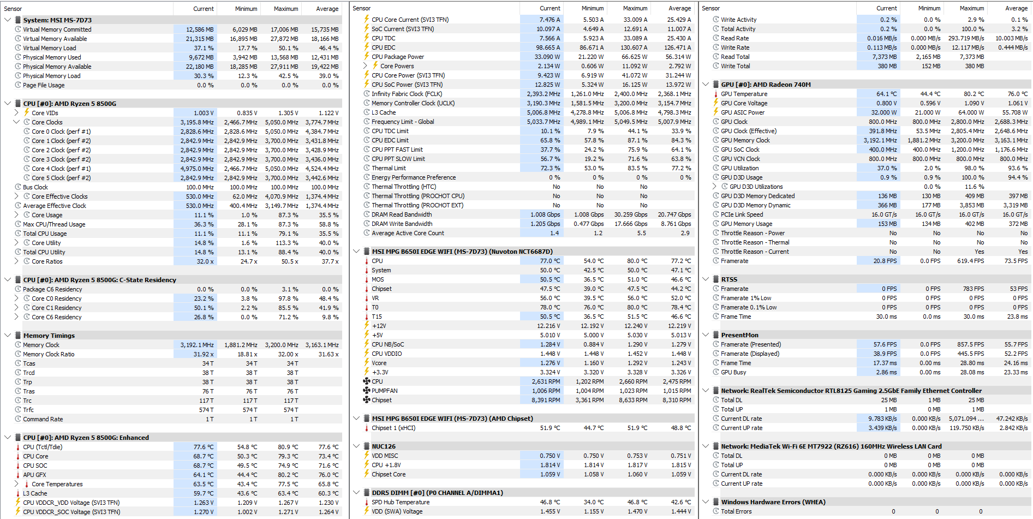This screenshot has width=1033, height=519.
Task: Collapse the Memory Timings section
Action: (x=8, y=336)
